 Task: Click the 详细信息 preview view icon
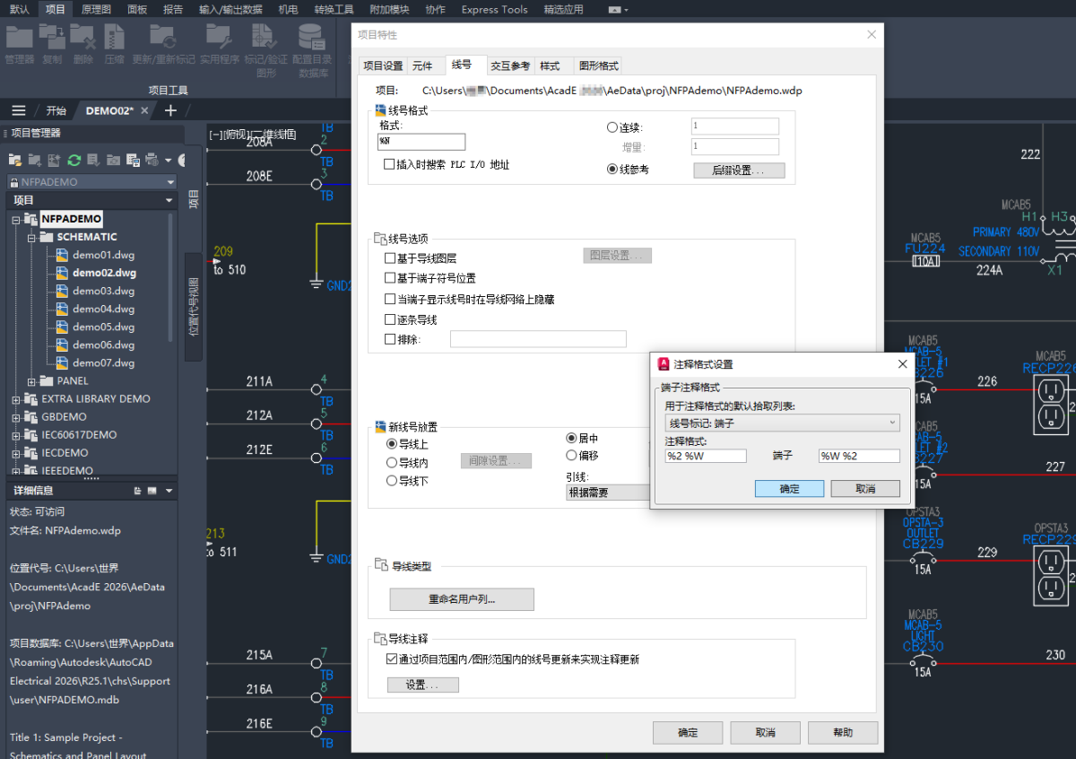152,491
